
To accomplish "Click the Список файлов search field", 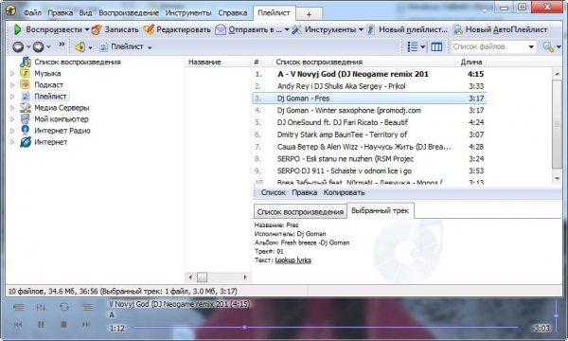I will (489, 46).
